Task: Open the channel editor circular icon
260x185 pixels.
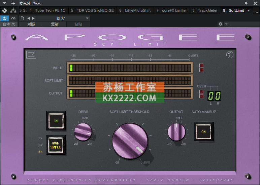Action: [x=4, y=11]
